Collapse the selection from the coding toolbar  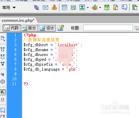3,57
